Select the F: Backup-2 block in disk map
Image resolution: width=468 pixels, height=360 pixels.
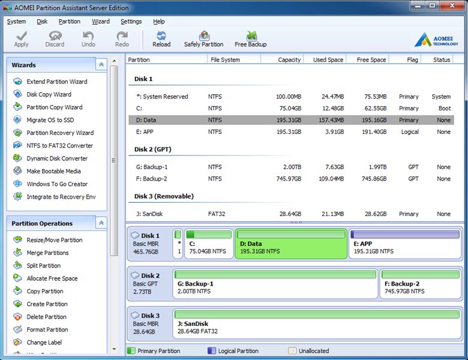[x=421, y=284]
